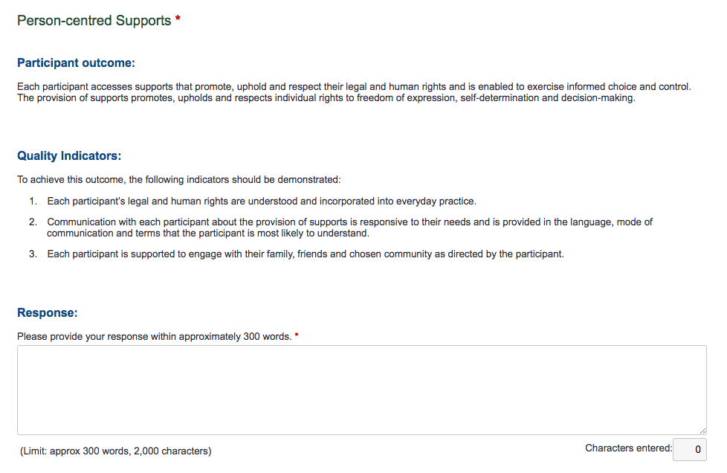
Task: Click the paragraph starting 'Each participant accesses supports'
Action: coord(355,87)
